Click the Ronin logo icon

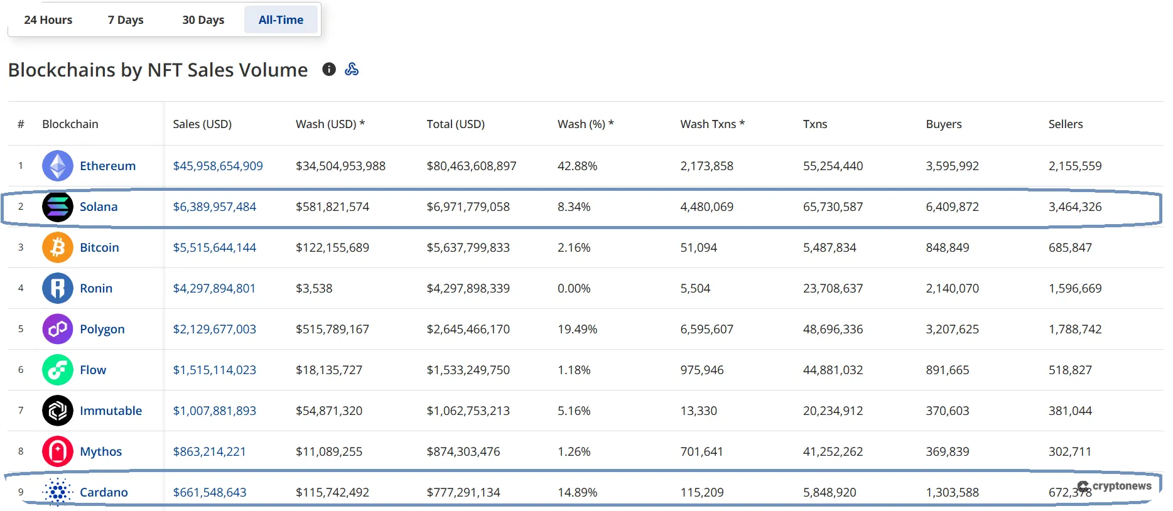click(x=57, y=289)
